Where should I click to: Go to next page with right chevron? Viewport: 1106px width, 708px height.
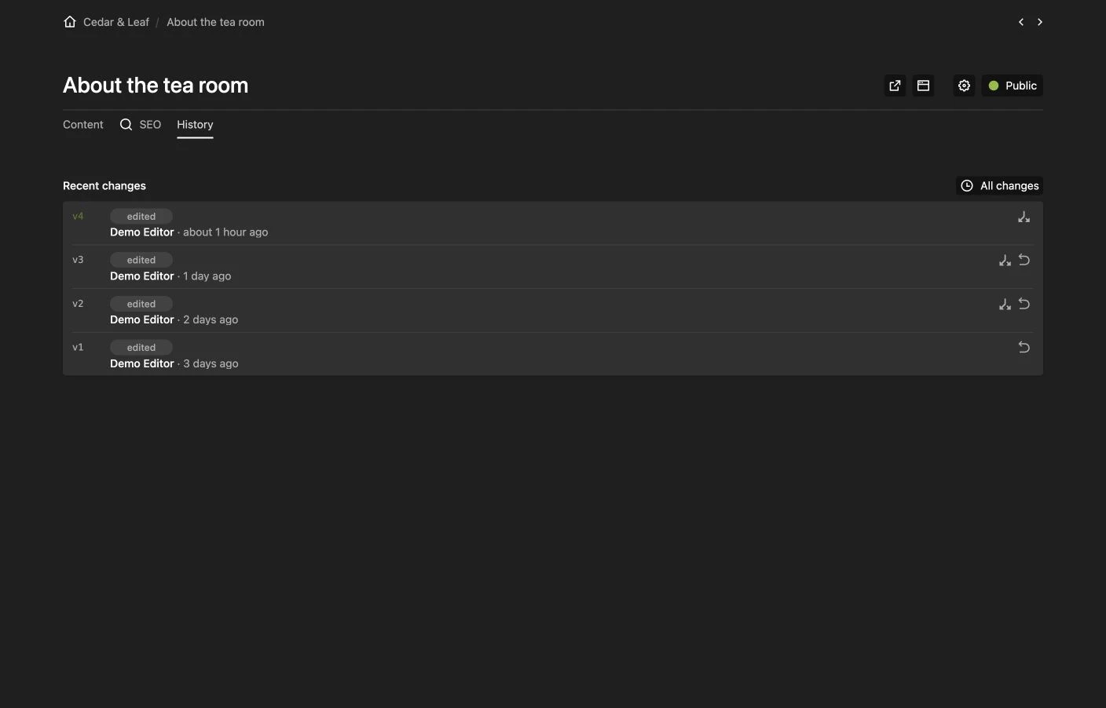pyautogui.click(x=1040, y=22)
